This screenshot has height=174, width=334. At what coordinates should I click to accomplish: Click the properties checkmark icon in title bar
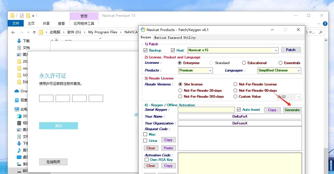[x=22, y=16]
